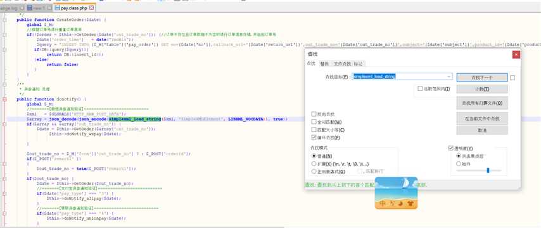
Task: Click the save-state icon on pay.class.php tab
Action: 57,8
